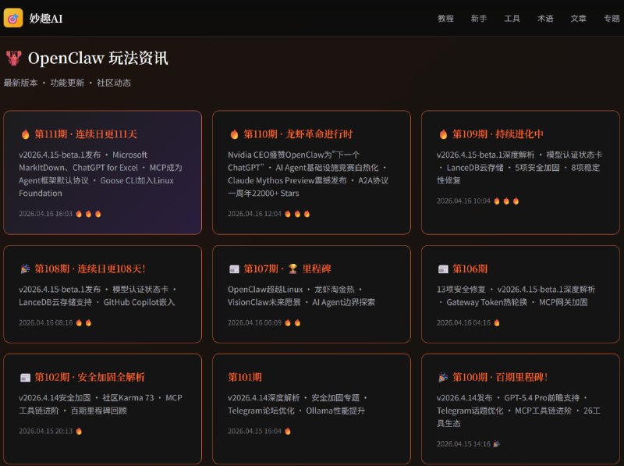
Task: Click timestamp 2026.04.15 14:16
Action: coord(463,444)
